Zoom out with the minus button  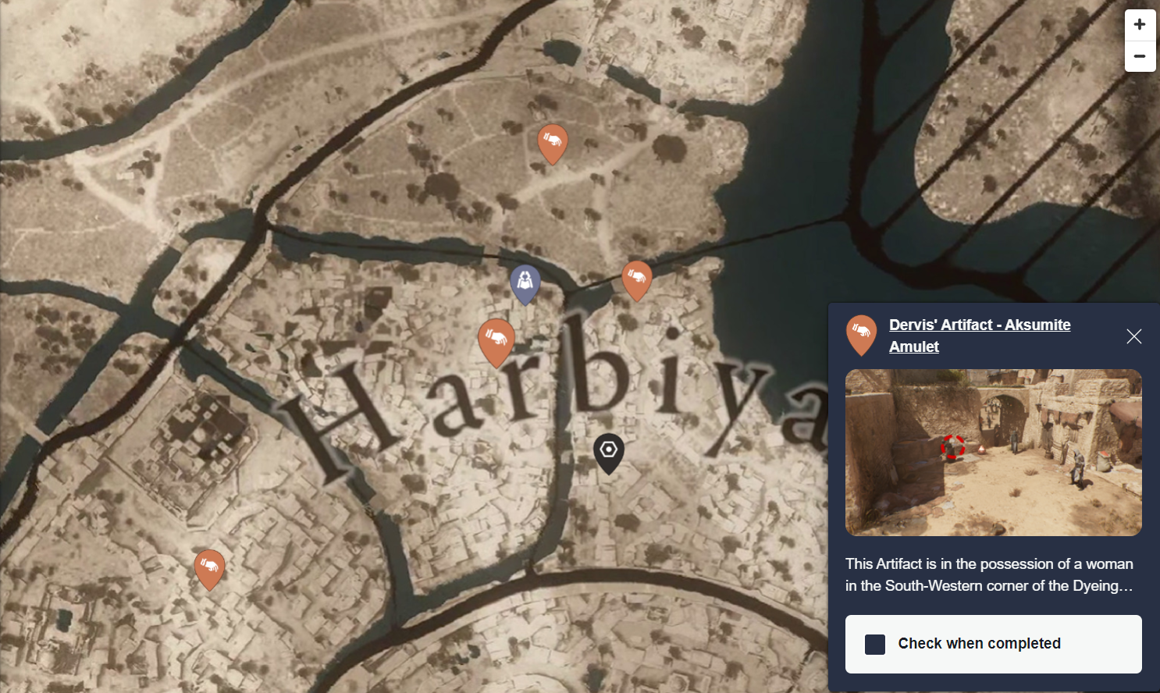tap(1140, 56)
